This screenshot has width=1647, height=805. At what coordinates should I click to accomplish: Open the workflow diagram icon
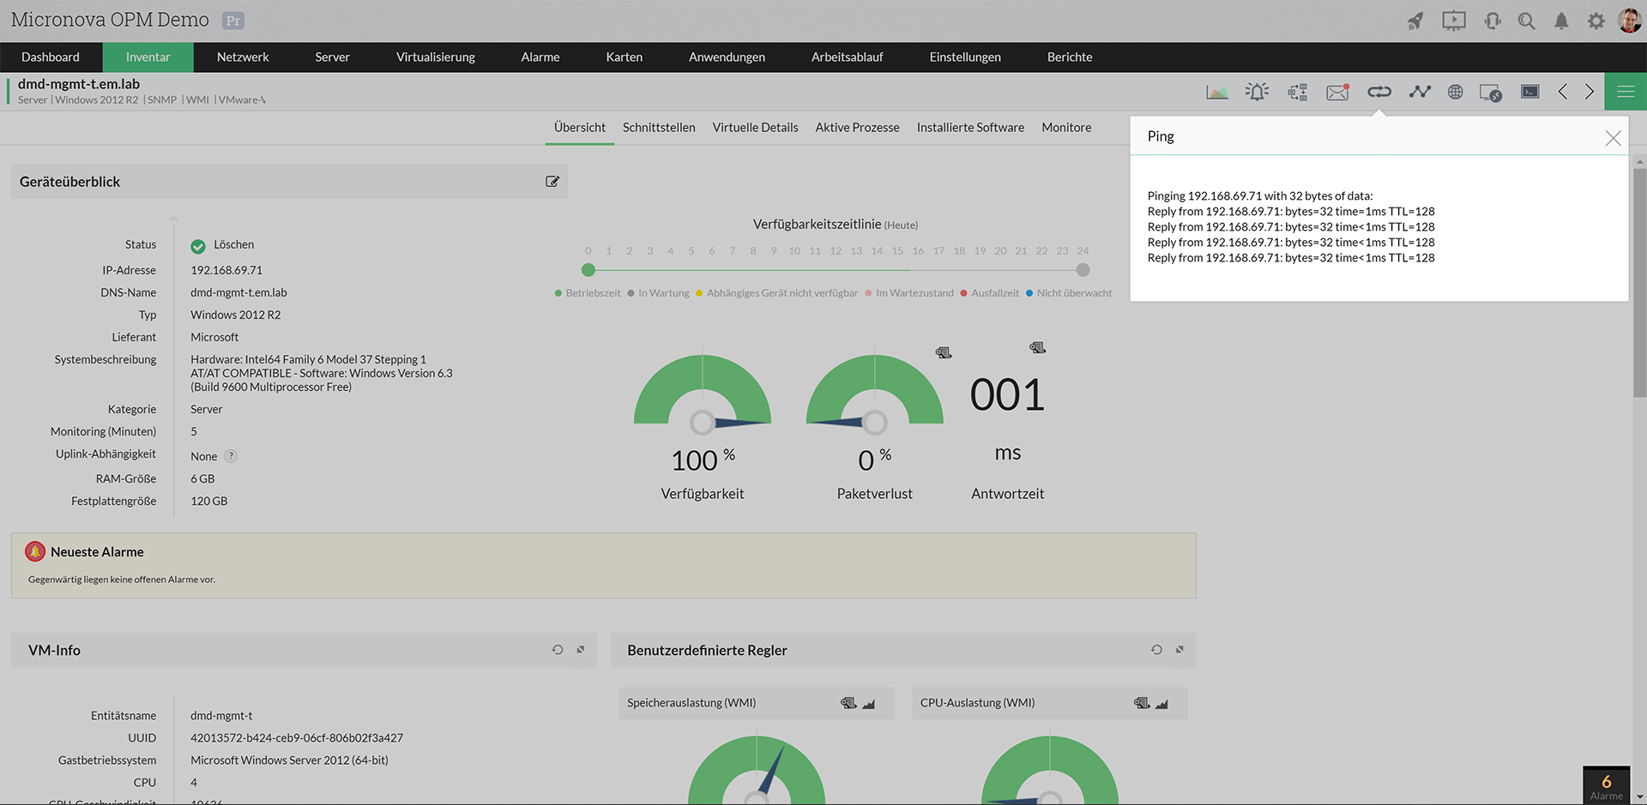[1297, 92]
